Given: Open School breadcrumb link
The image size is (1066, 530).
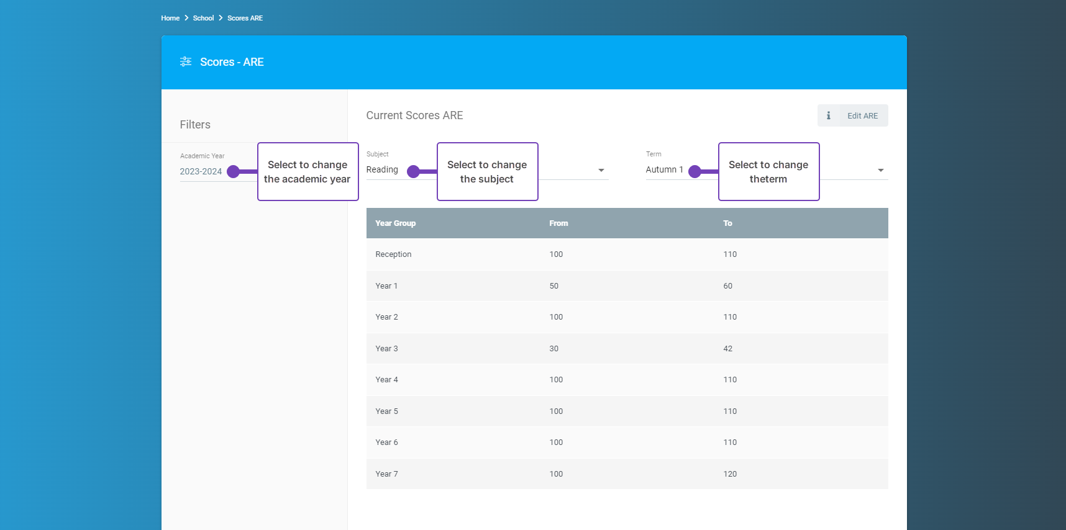Looking at the screenshot, I should 203,18.
